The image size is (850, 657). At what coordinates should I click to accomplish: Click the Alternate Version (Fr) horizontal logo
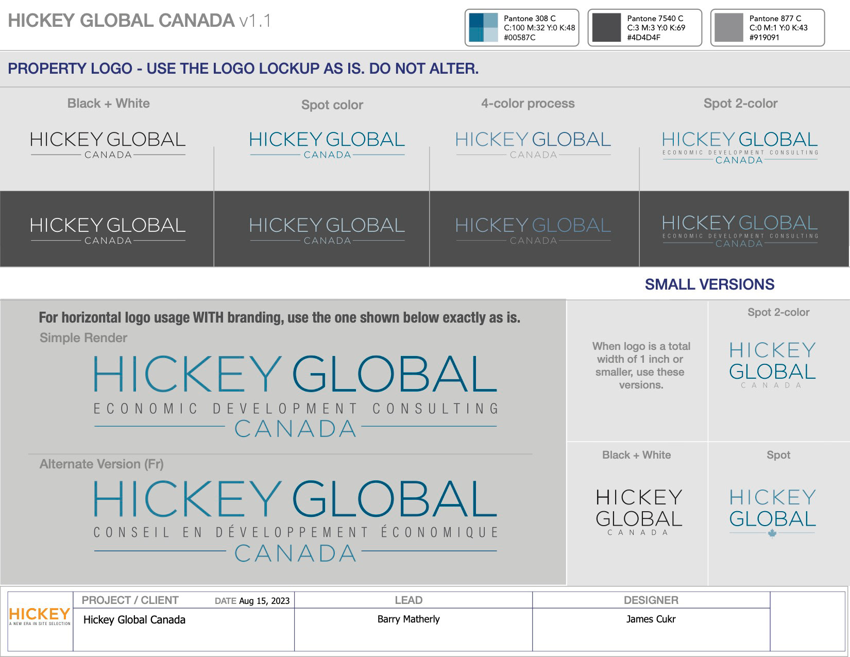tap(295, 521)
